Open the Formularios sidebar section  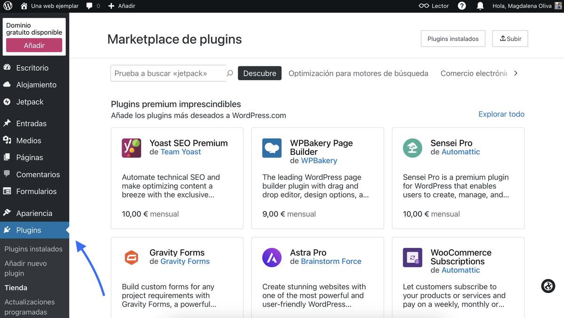click(35, 191)
